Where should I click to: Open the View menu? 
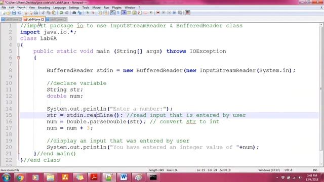pyautogui.click(x=31, y=8)
